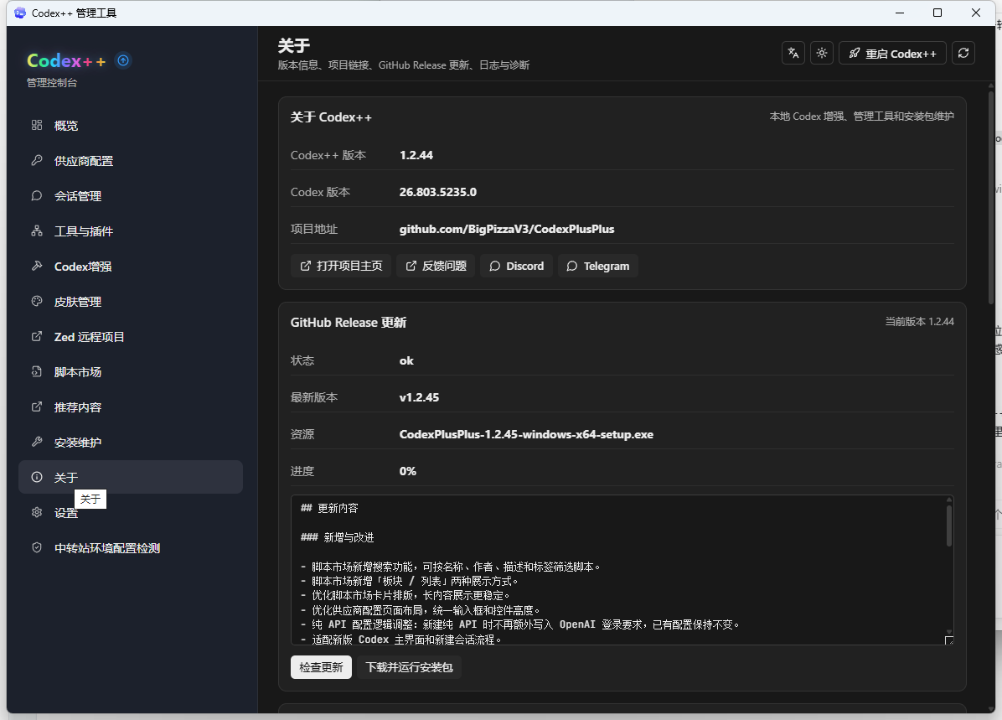Click the external-link icon for Zed 远程项目
Viewport: 1002px width, 720px height.
pos(37,336)
